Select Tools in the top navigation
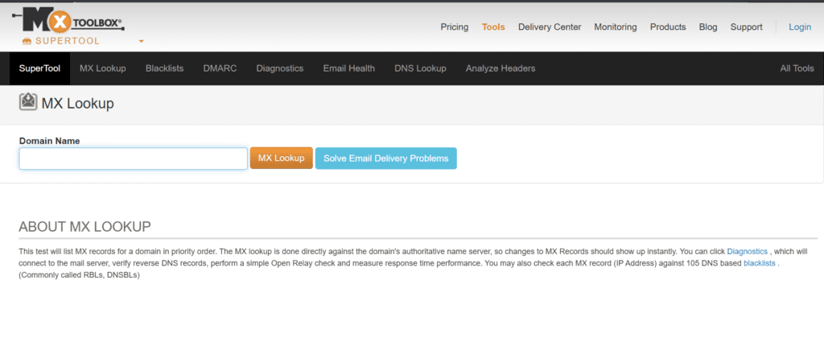Image resolution: width=824 pixels, height=362 pixels. [493, 27]
